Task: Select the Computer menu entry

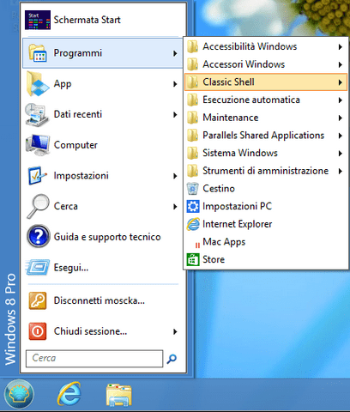Action: coord(103,145)
